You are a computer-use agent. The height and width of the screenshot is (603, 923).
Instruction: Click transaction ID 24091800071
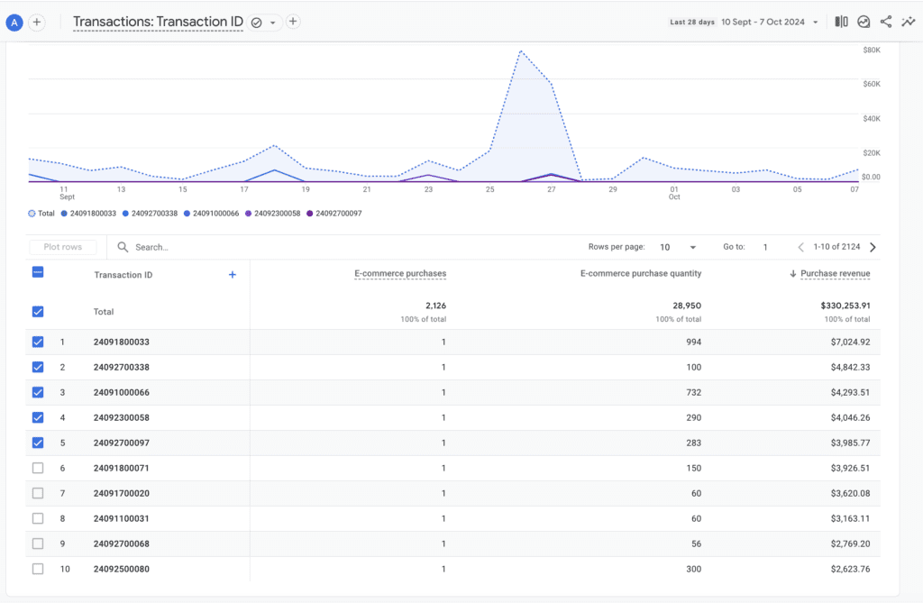pos(122,468)
